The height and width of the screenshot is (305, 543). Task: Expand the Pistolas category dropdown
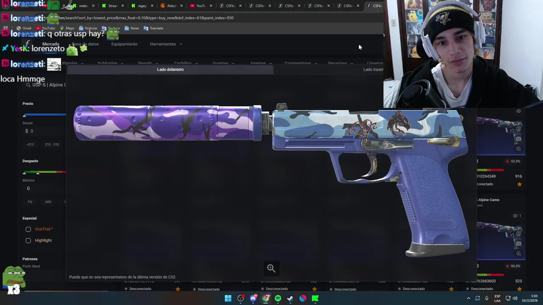pyautogui.click(x=73, y=63)
